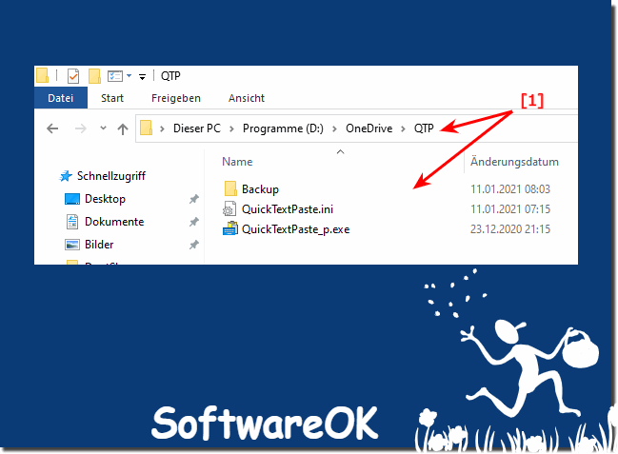Screen dimensions: 618x454
Task: Click the date 11.01.2021 07:15 cell
Action: click(x=510, y=209)
